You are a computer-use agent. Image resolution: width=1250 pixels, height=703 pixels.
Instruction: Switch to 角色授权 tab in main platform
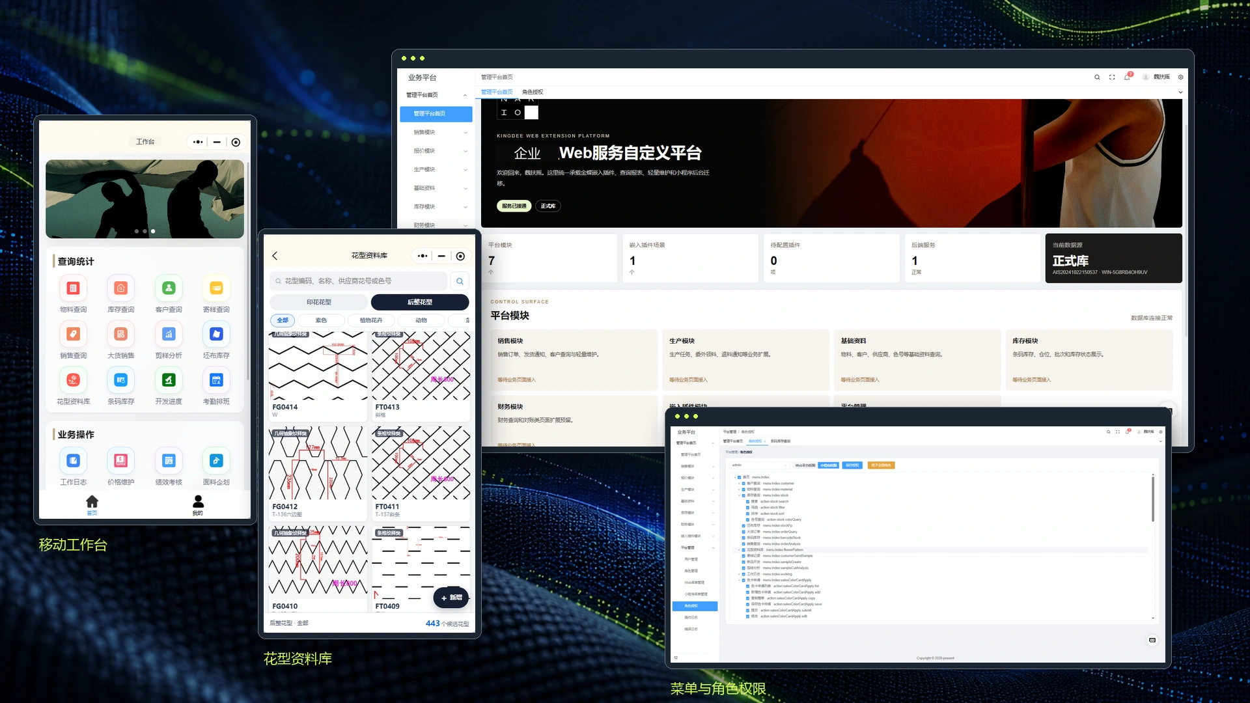coord(533,92)
